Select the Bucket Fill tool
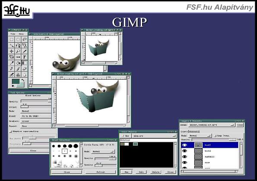Screen dimensions: 257x181 click(x=18, y=63)
